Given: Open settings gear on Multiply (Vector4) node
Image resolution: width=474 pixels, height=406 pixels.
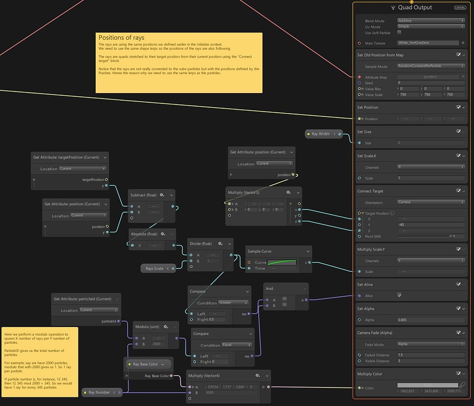Looking at the screenshot, I should point(257,375).
